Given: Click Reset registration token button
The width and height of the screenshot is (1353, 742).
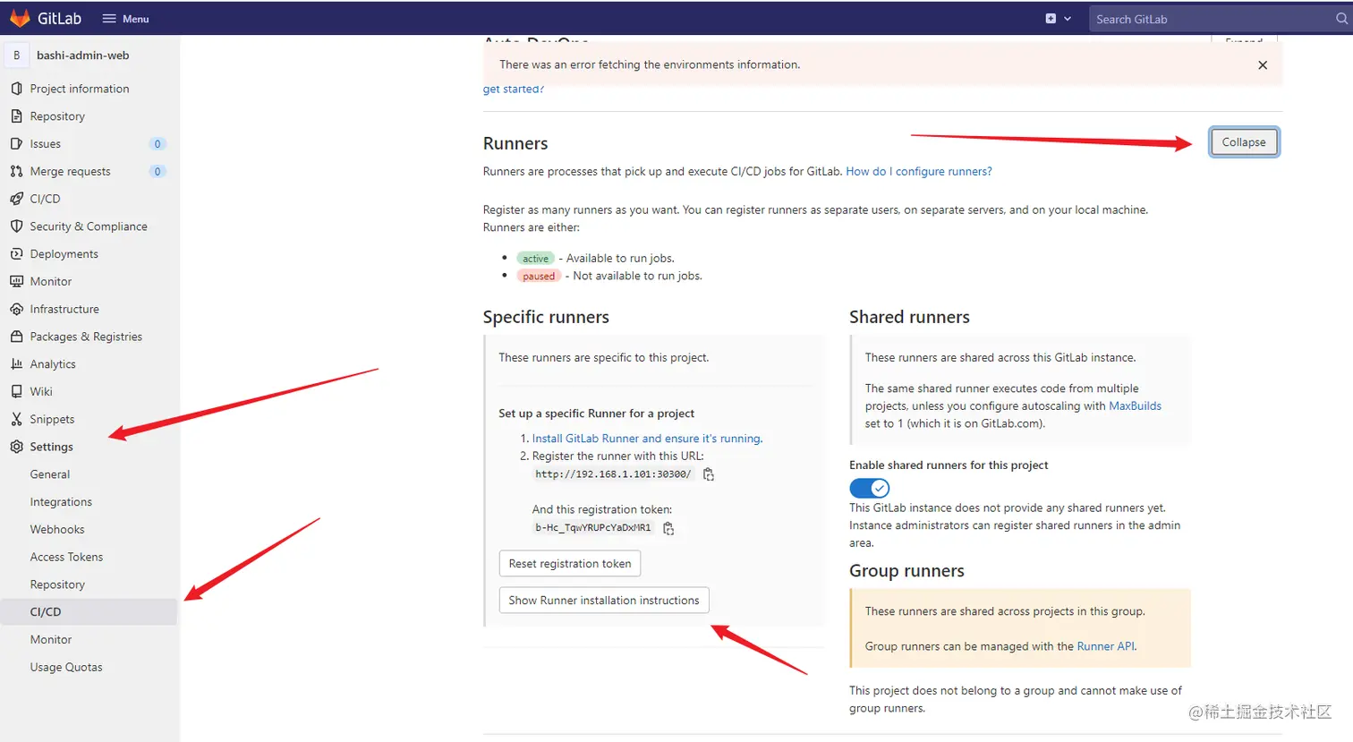Looking at the screenshot, I should pos(570,564).
